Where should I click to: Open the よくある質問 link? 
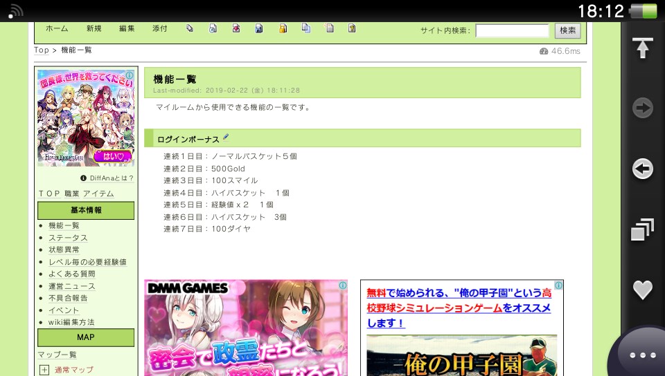click(x=72, y=274)
